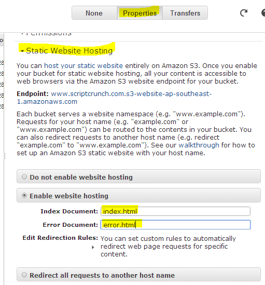The image size is (265, 285).
Task: Open the Properties tab
Action: [140, 13]
